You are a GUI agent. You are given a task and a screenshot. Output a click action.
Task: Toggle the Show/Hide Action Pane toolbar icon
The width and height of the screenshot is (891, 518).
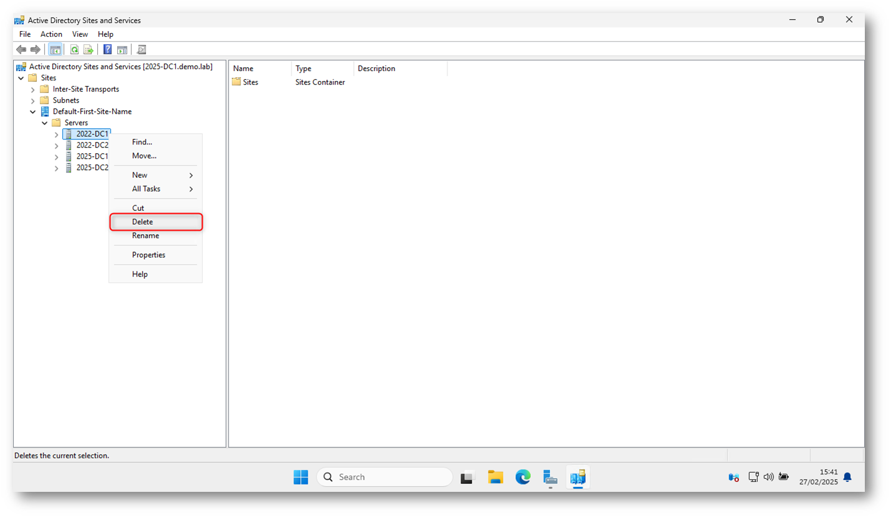(122, 50)
